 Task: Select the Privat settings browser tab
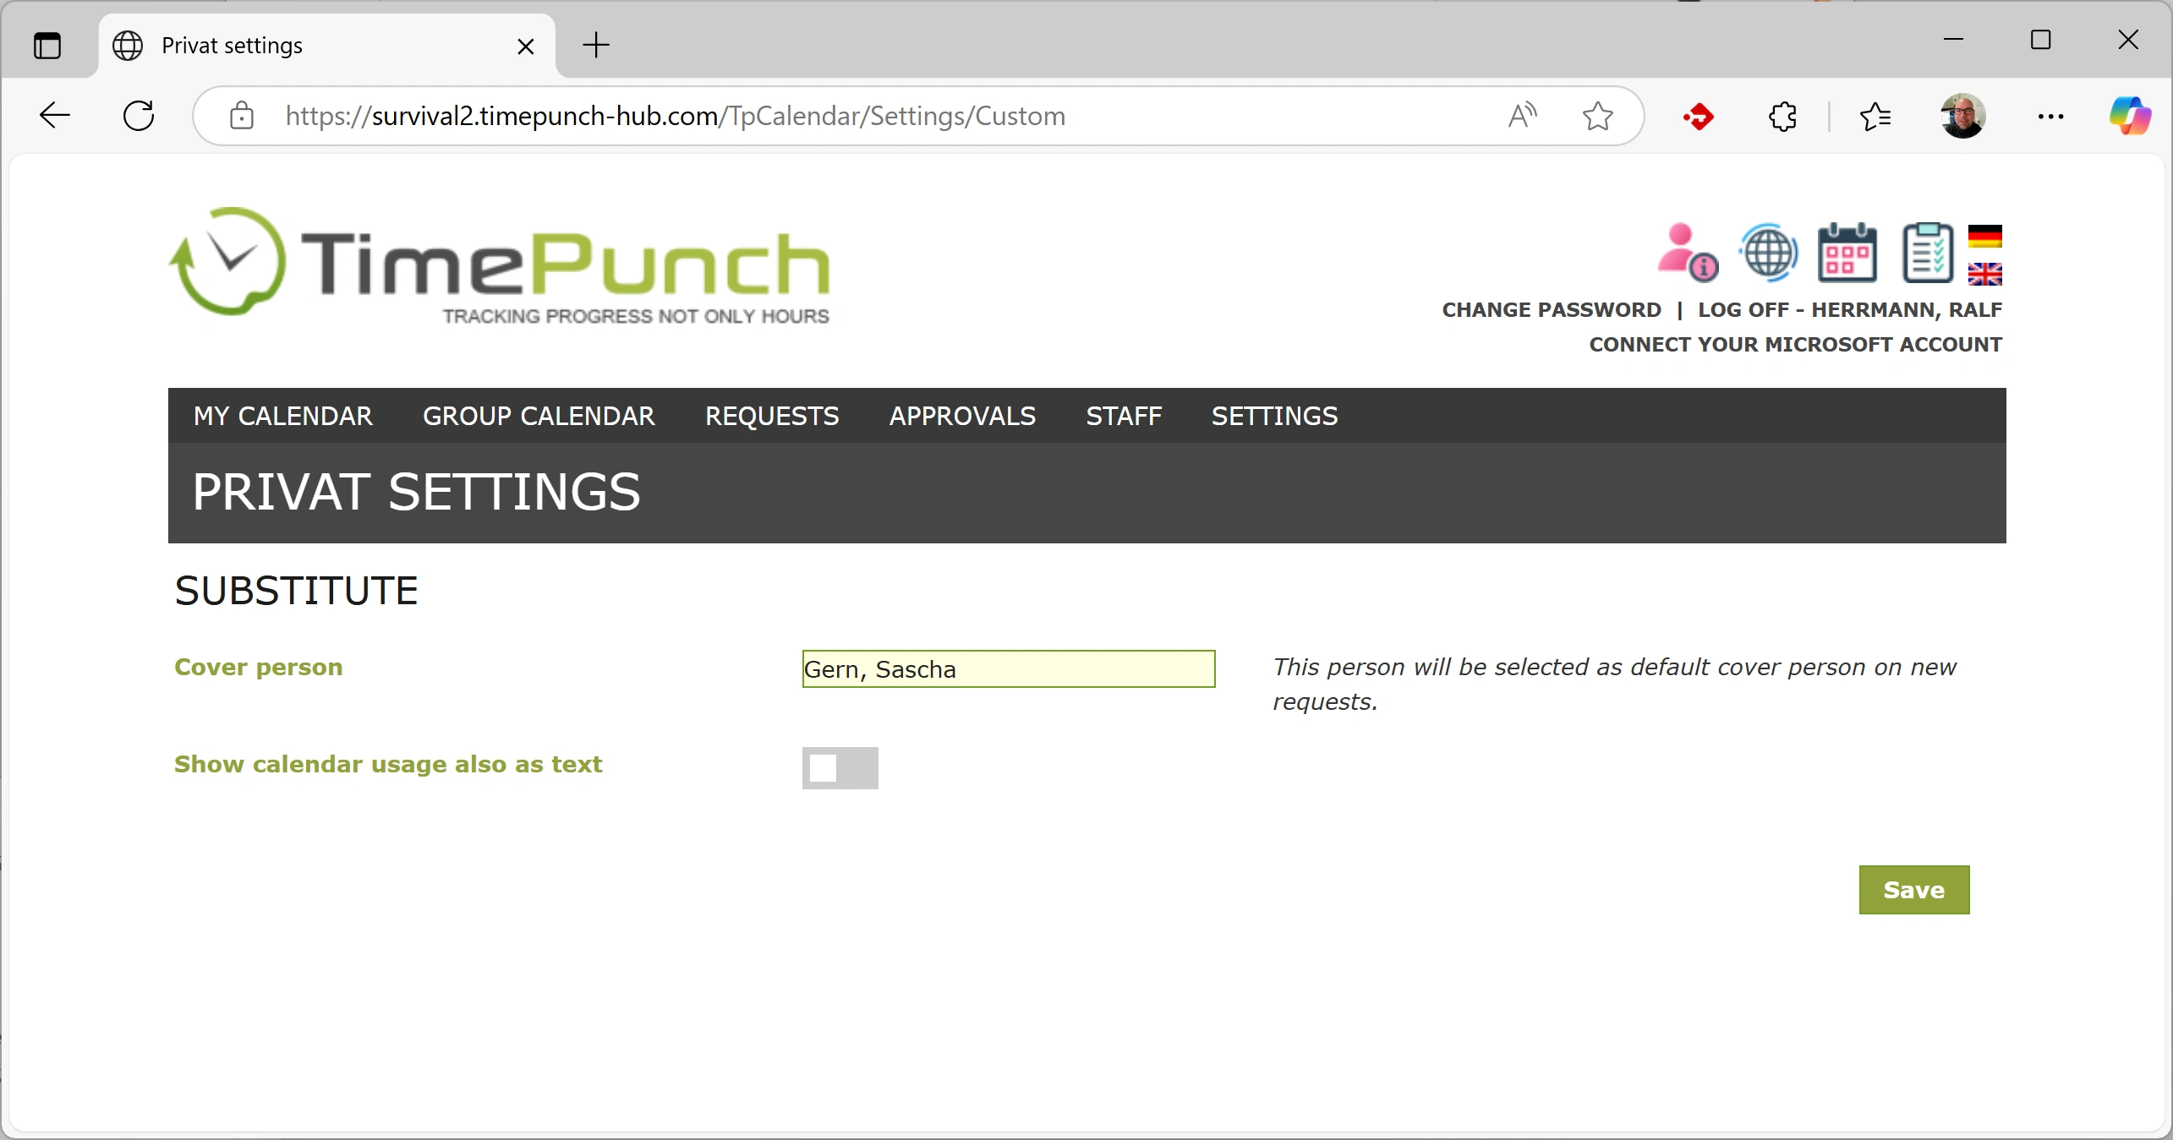(x=326, y=46)
